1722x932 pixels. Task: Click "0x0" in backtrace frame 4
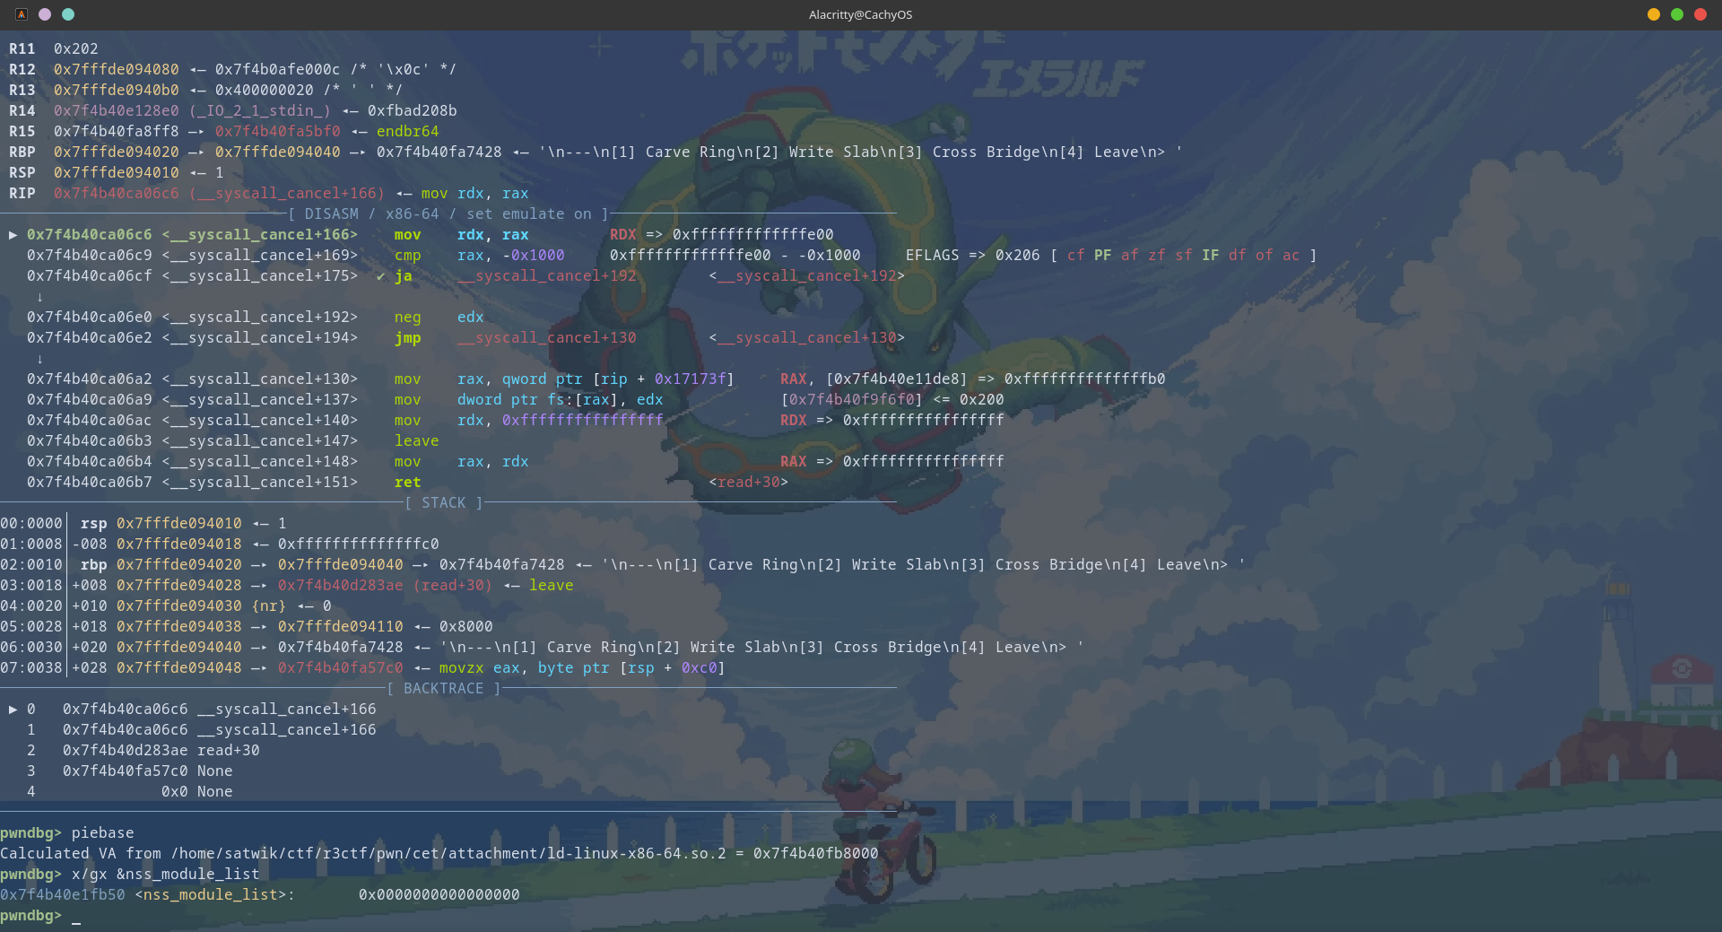click(x=175, y=791)
